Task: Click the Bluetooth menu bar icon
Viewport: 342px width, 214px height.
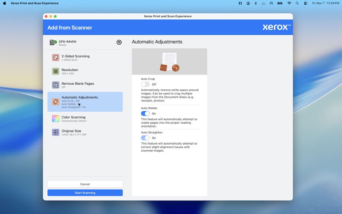Action: click(x=256, y=3)
